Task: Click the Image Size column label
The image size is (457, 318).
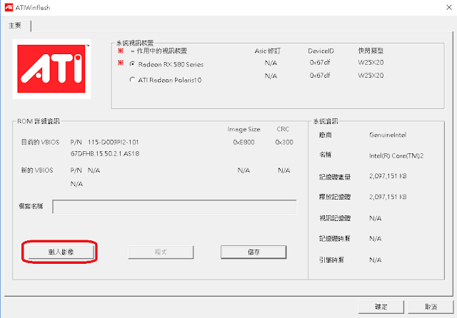Action: tap(243, 129)
